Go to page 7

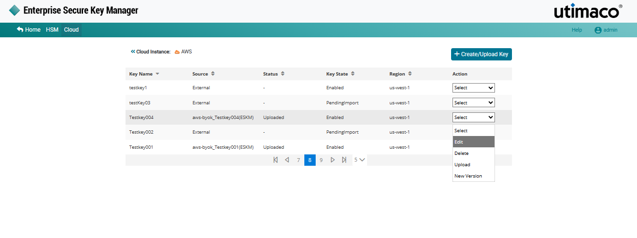click(298, 160)
